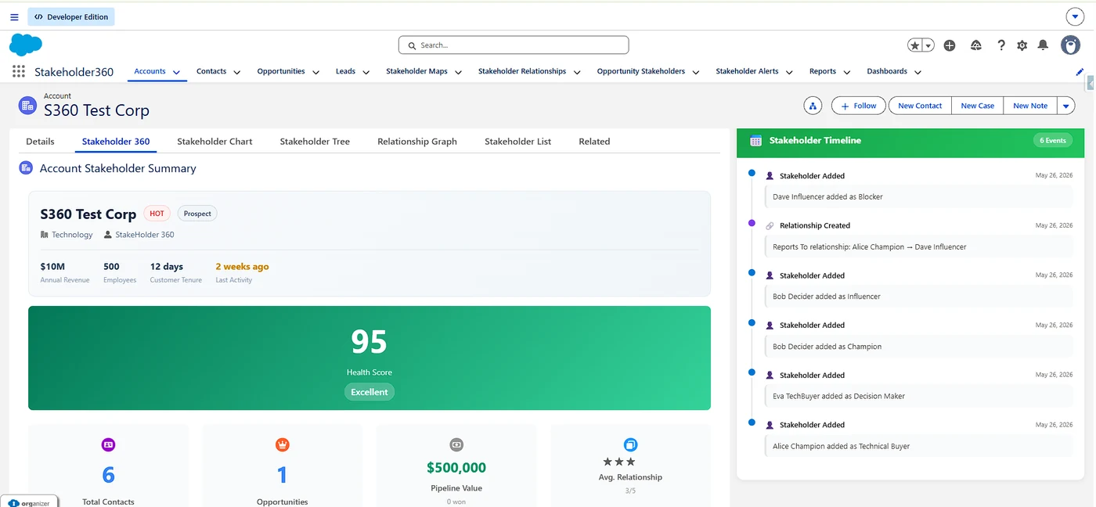1096x507 pixels.
Task: Click 'Alice Champion added as Technical Buyer' entry
Action: click(x=919, y=446)
